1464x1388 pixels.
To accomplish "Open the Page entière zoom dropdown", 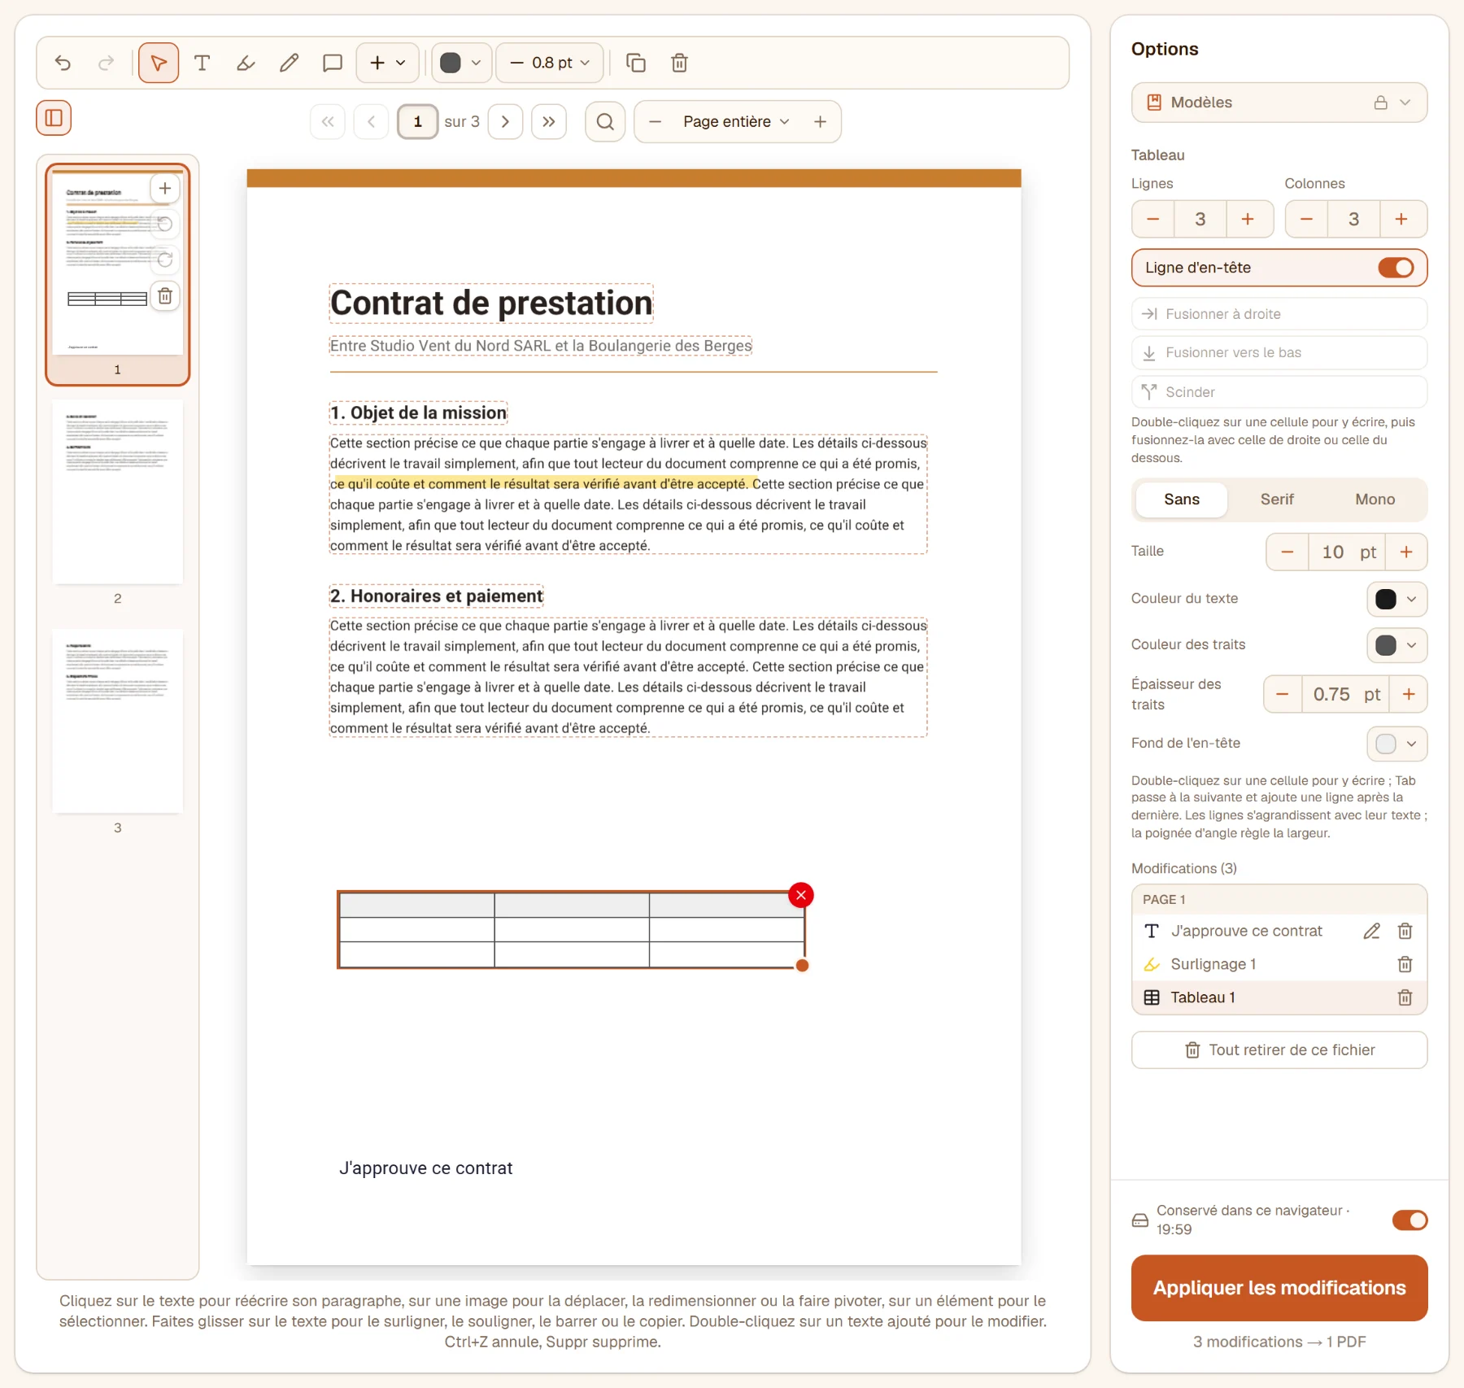I will click(x=737, y=121).
